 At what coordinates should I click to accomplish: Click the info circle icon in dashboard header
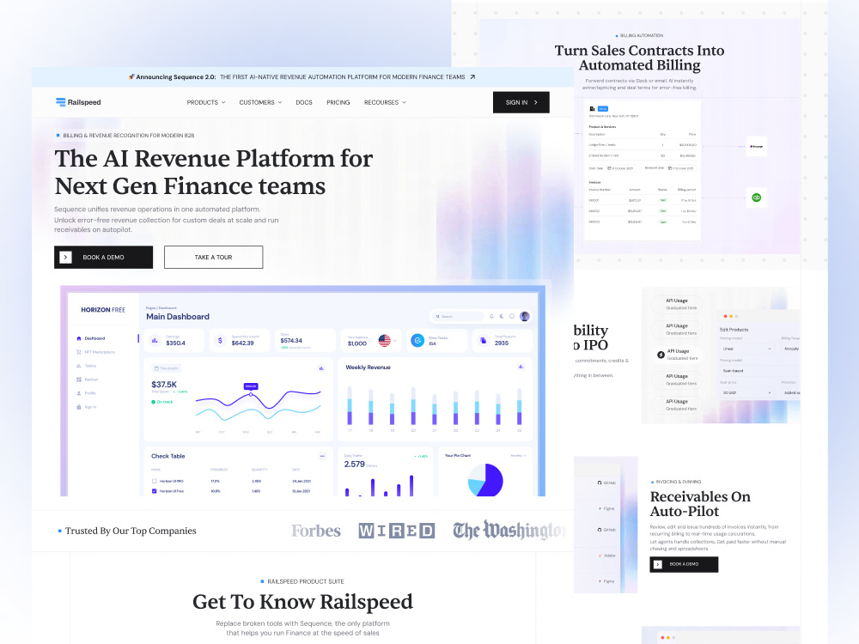point(512,317)
